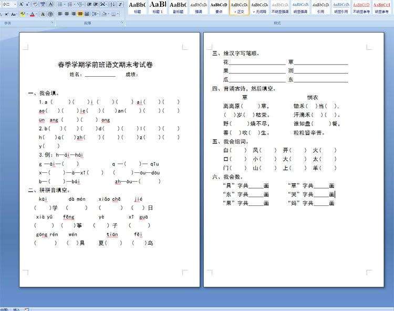
Task: Apply Distributed alignment
Action: point(87,14)
